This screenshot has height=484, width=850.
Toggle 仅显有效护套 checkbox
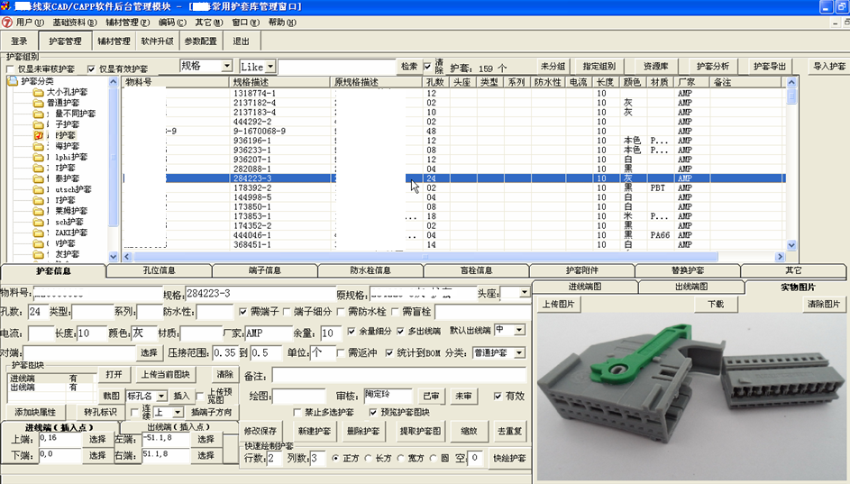[91, 69]
